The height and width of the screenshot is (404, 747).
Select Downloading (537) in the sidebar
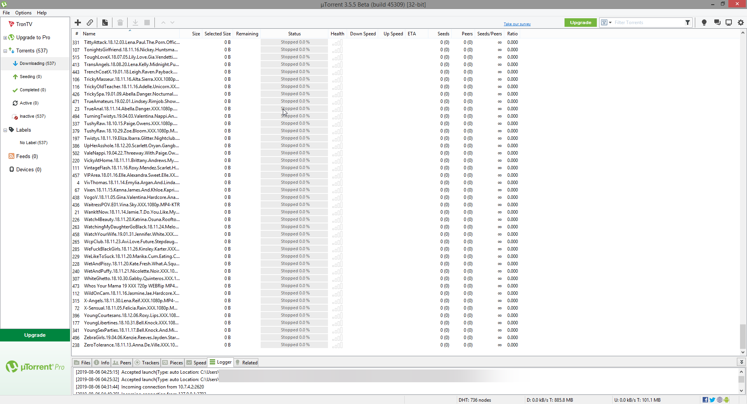(37, 63)
